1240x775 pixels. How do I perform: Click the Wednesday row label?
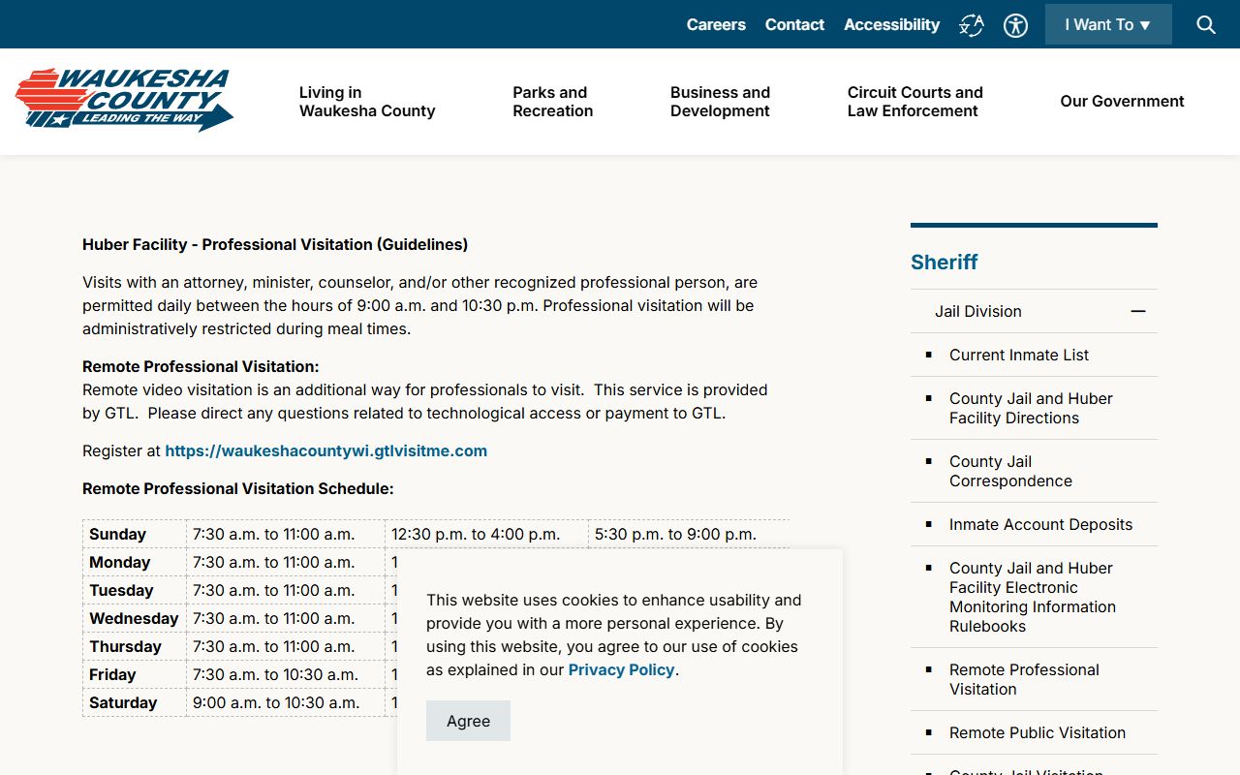[x=134, y=618]
